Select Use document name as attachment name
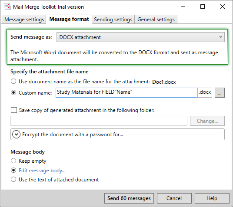This screenshot has height=207, width=233. coord(13,81)
